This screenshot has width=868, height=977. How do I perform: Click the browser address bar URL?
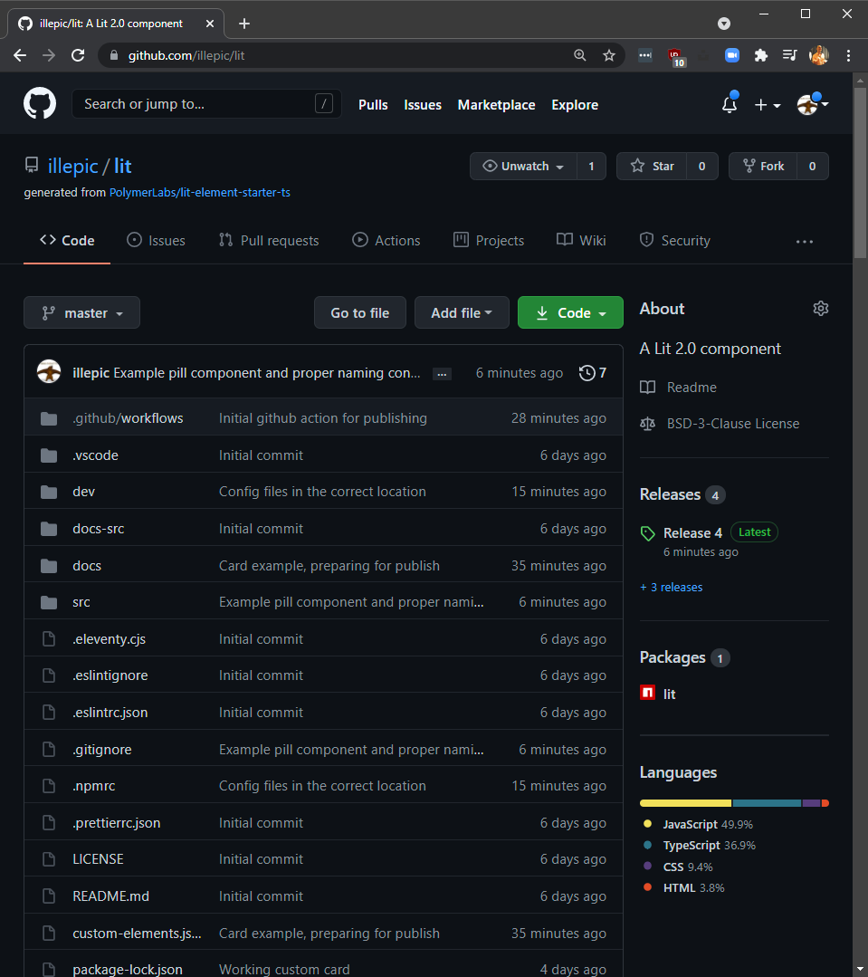pos(186,55)
